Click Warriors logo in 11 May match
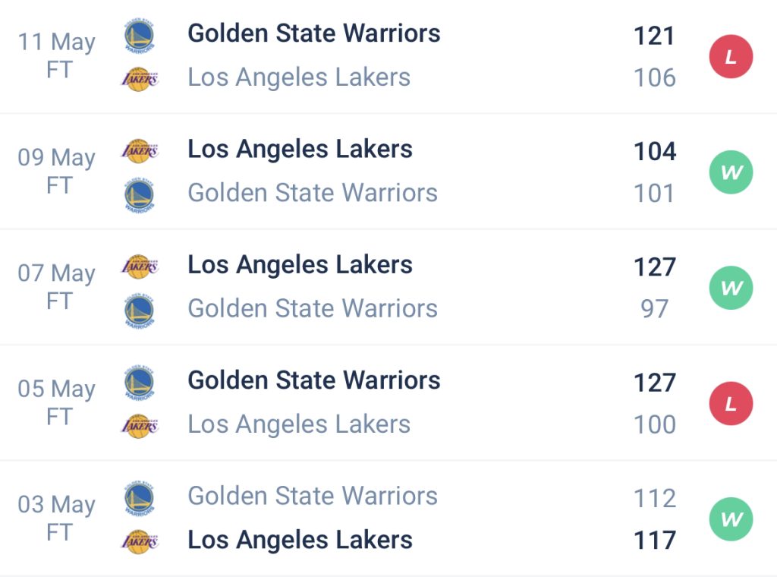The height and width of the screenshot is (577, 777). [x=140, y=36]
